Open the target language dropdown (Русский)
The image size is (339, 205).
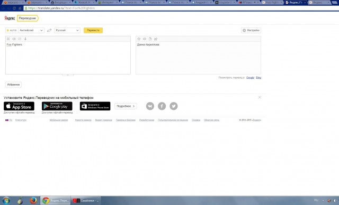coord(67,30)
